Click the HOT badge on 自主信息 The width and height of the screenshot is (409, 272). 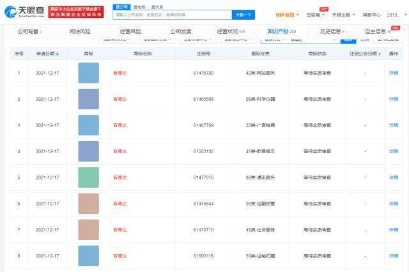tap(396, 27)
